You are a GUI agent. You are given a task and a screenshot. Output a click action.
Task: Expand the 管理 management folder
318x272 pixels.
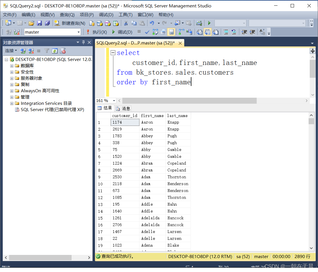pyautogui.click(x=12, y=97)
